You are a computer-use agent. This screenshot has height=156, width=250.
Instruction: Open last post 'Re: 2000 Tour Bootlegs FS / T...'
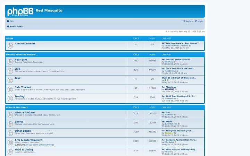[x=178, y=96]
